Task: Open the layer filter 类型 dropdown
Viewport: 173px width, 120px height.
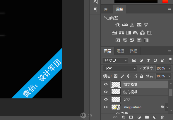Action: pyautogui.click(x=115, y=60)
